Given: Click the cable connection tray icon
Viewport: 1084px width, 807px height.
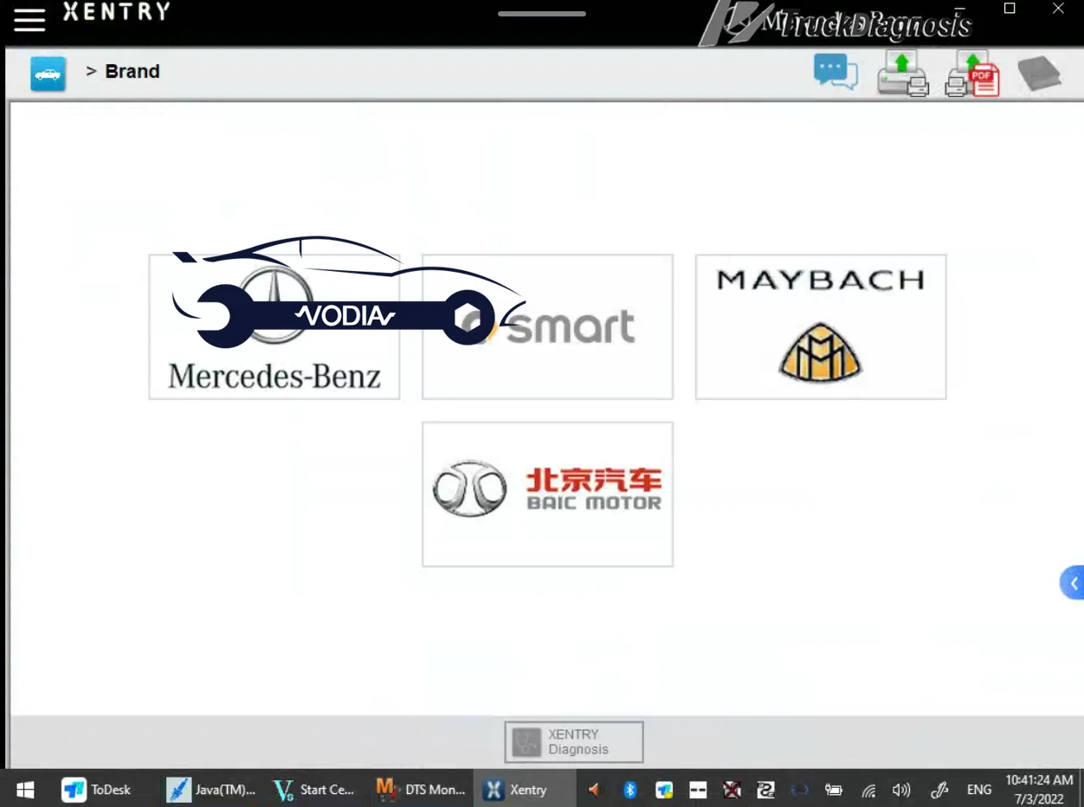Looking at the screenshot, I should pyautogui.click(x=765, y=790).
